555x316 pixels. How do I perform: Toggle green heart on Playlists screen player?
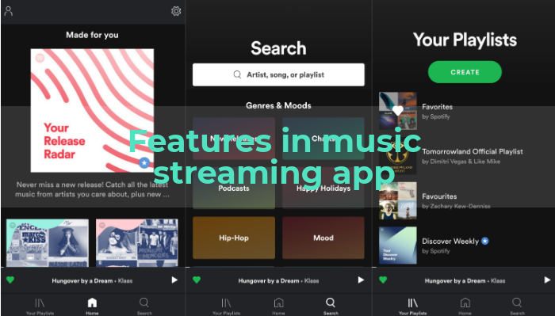point(383,280)
